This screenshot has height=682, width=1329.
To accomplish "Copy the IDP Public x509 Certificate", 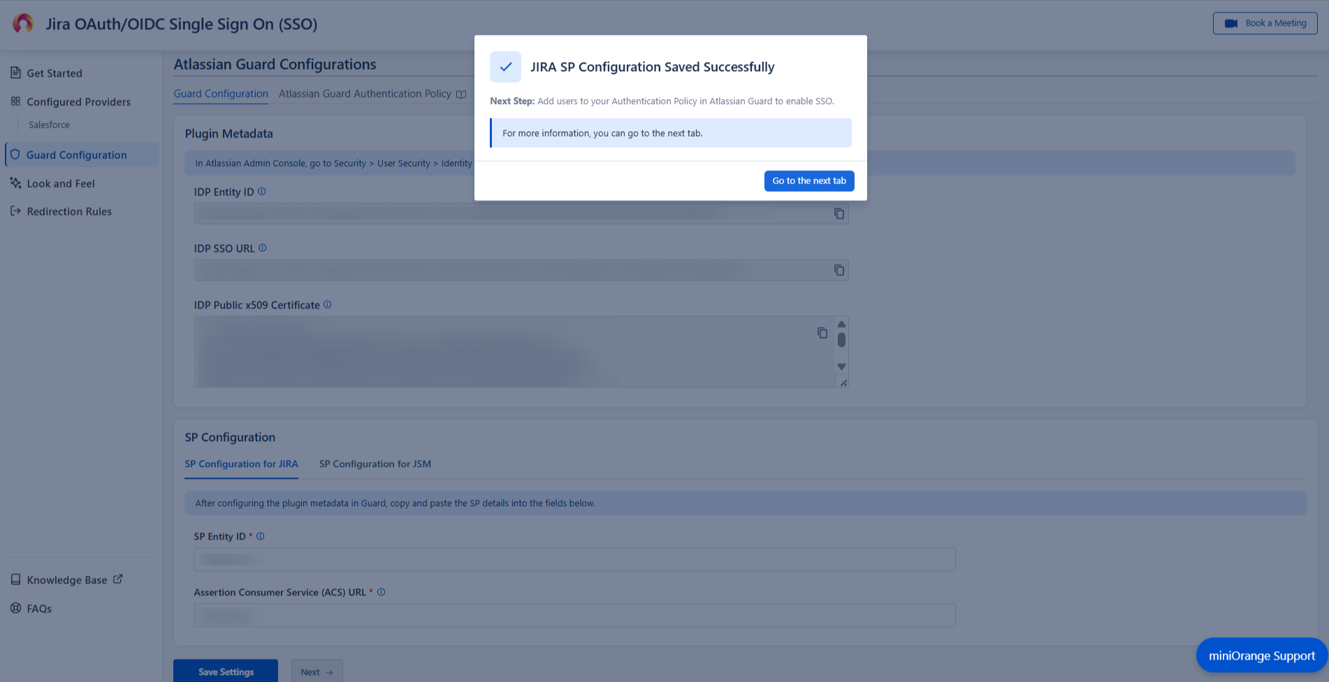I will click(822, 333).
